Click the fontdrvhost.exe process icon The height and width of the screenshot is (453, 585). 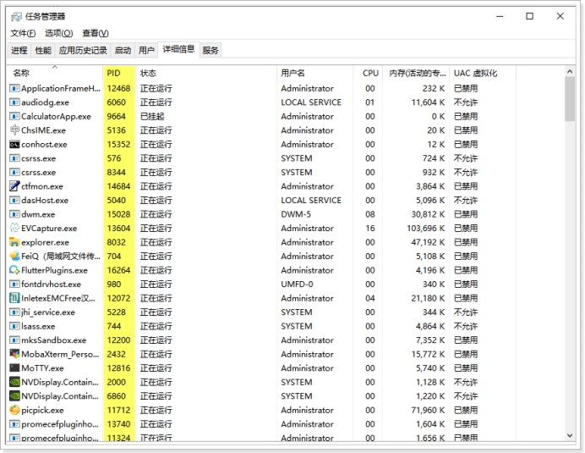[14, 285]
